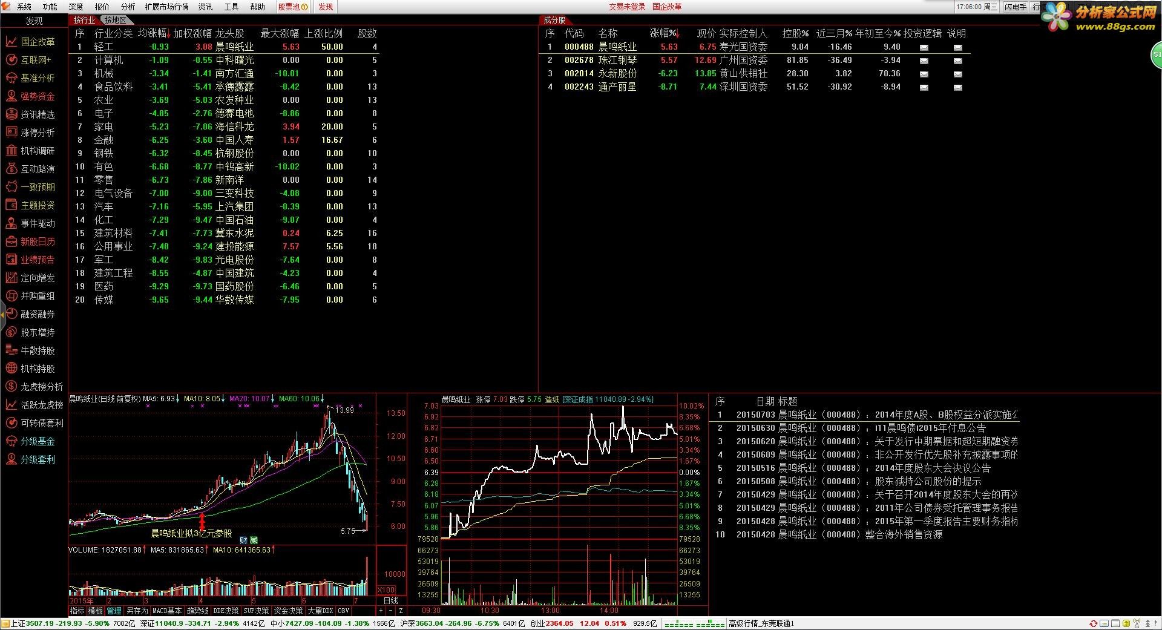The image size is (1162, 630).
Task: Open 投资逻辑 envelope for 通产丽星
Action: 924,87
